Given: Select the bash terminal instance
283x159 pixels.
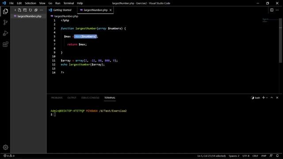Looking at the screenshot, I should pos(256,98).
